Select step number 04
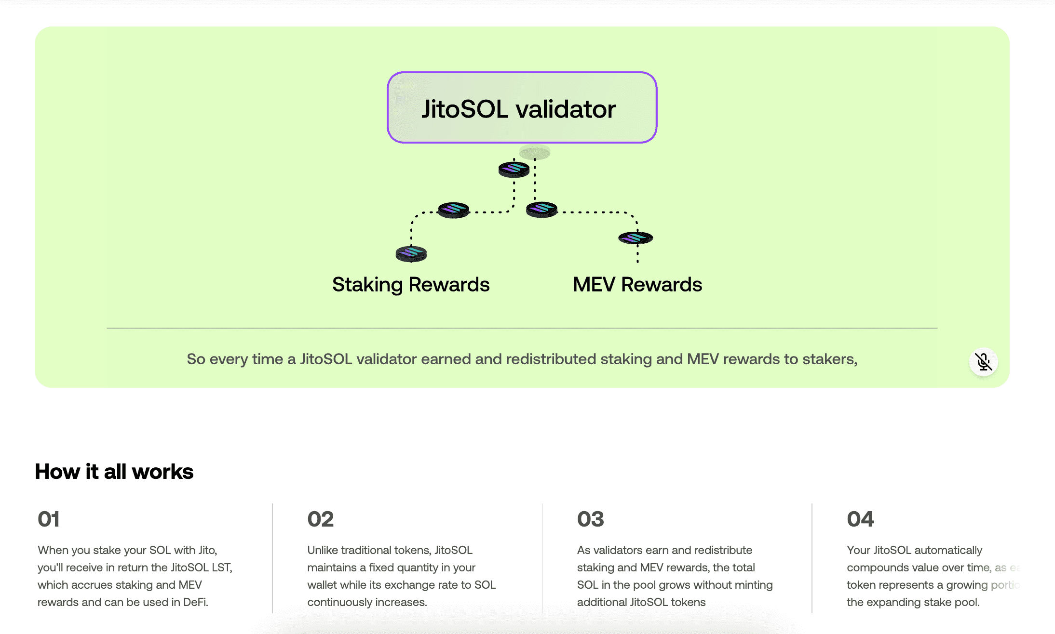This screenshot has height=634, width=1055. 860,519
